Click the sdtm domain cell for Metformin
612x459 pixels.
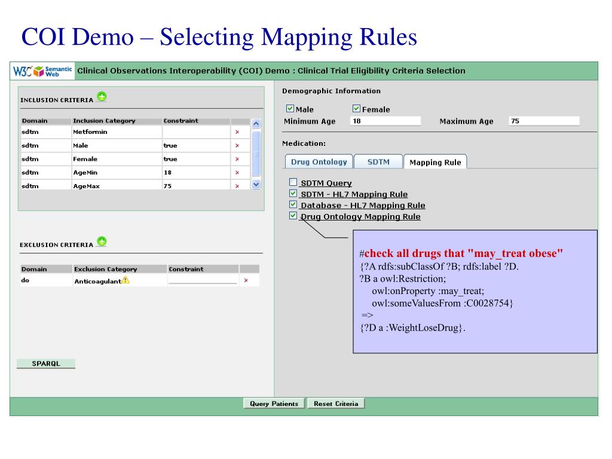[x=46, y=132]
